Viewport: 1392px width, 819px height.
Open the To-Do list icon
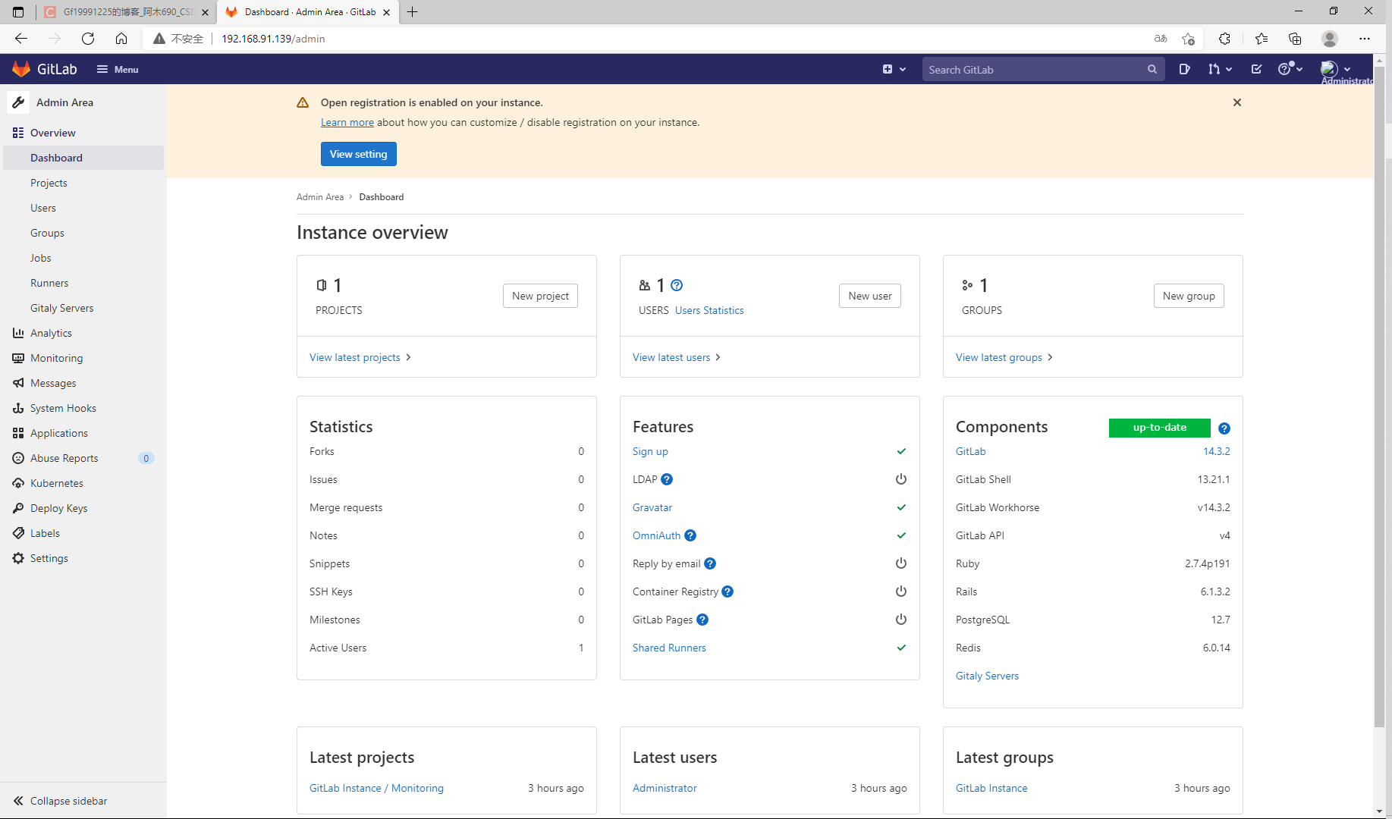(x=1256, y=69)
